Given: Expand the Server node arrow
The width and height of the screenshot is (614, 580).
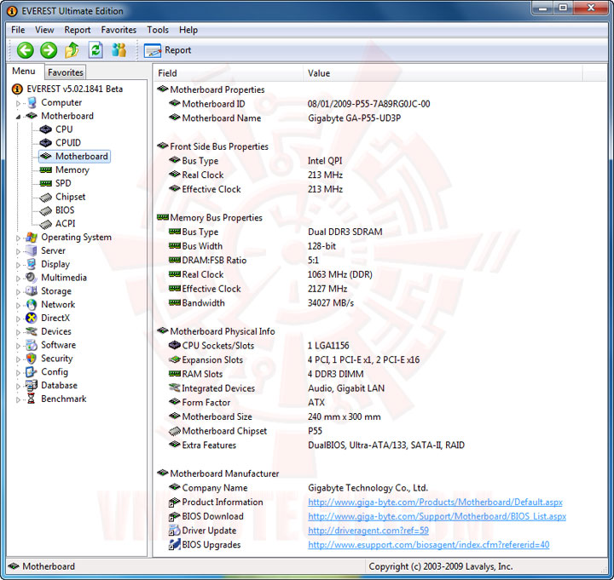Looking at the screenshot, I should [18, 251].
